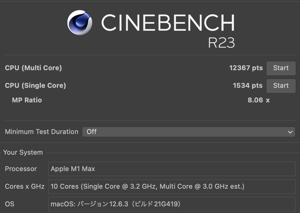The width and height of the screenshot is (300, 213).
Task: Click the chevron arrow of the duration dropdown
Action: [290, 132]
